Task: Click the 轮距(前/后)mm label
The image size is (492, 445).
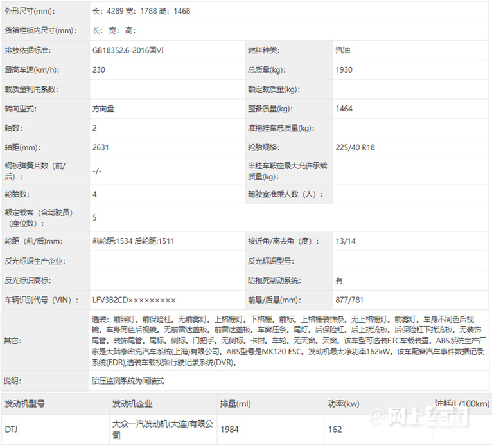Action: coord(33,241)
